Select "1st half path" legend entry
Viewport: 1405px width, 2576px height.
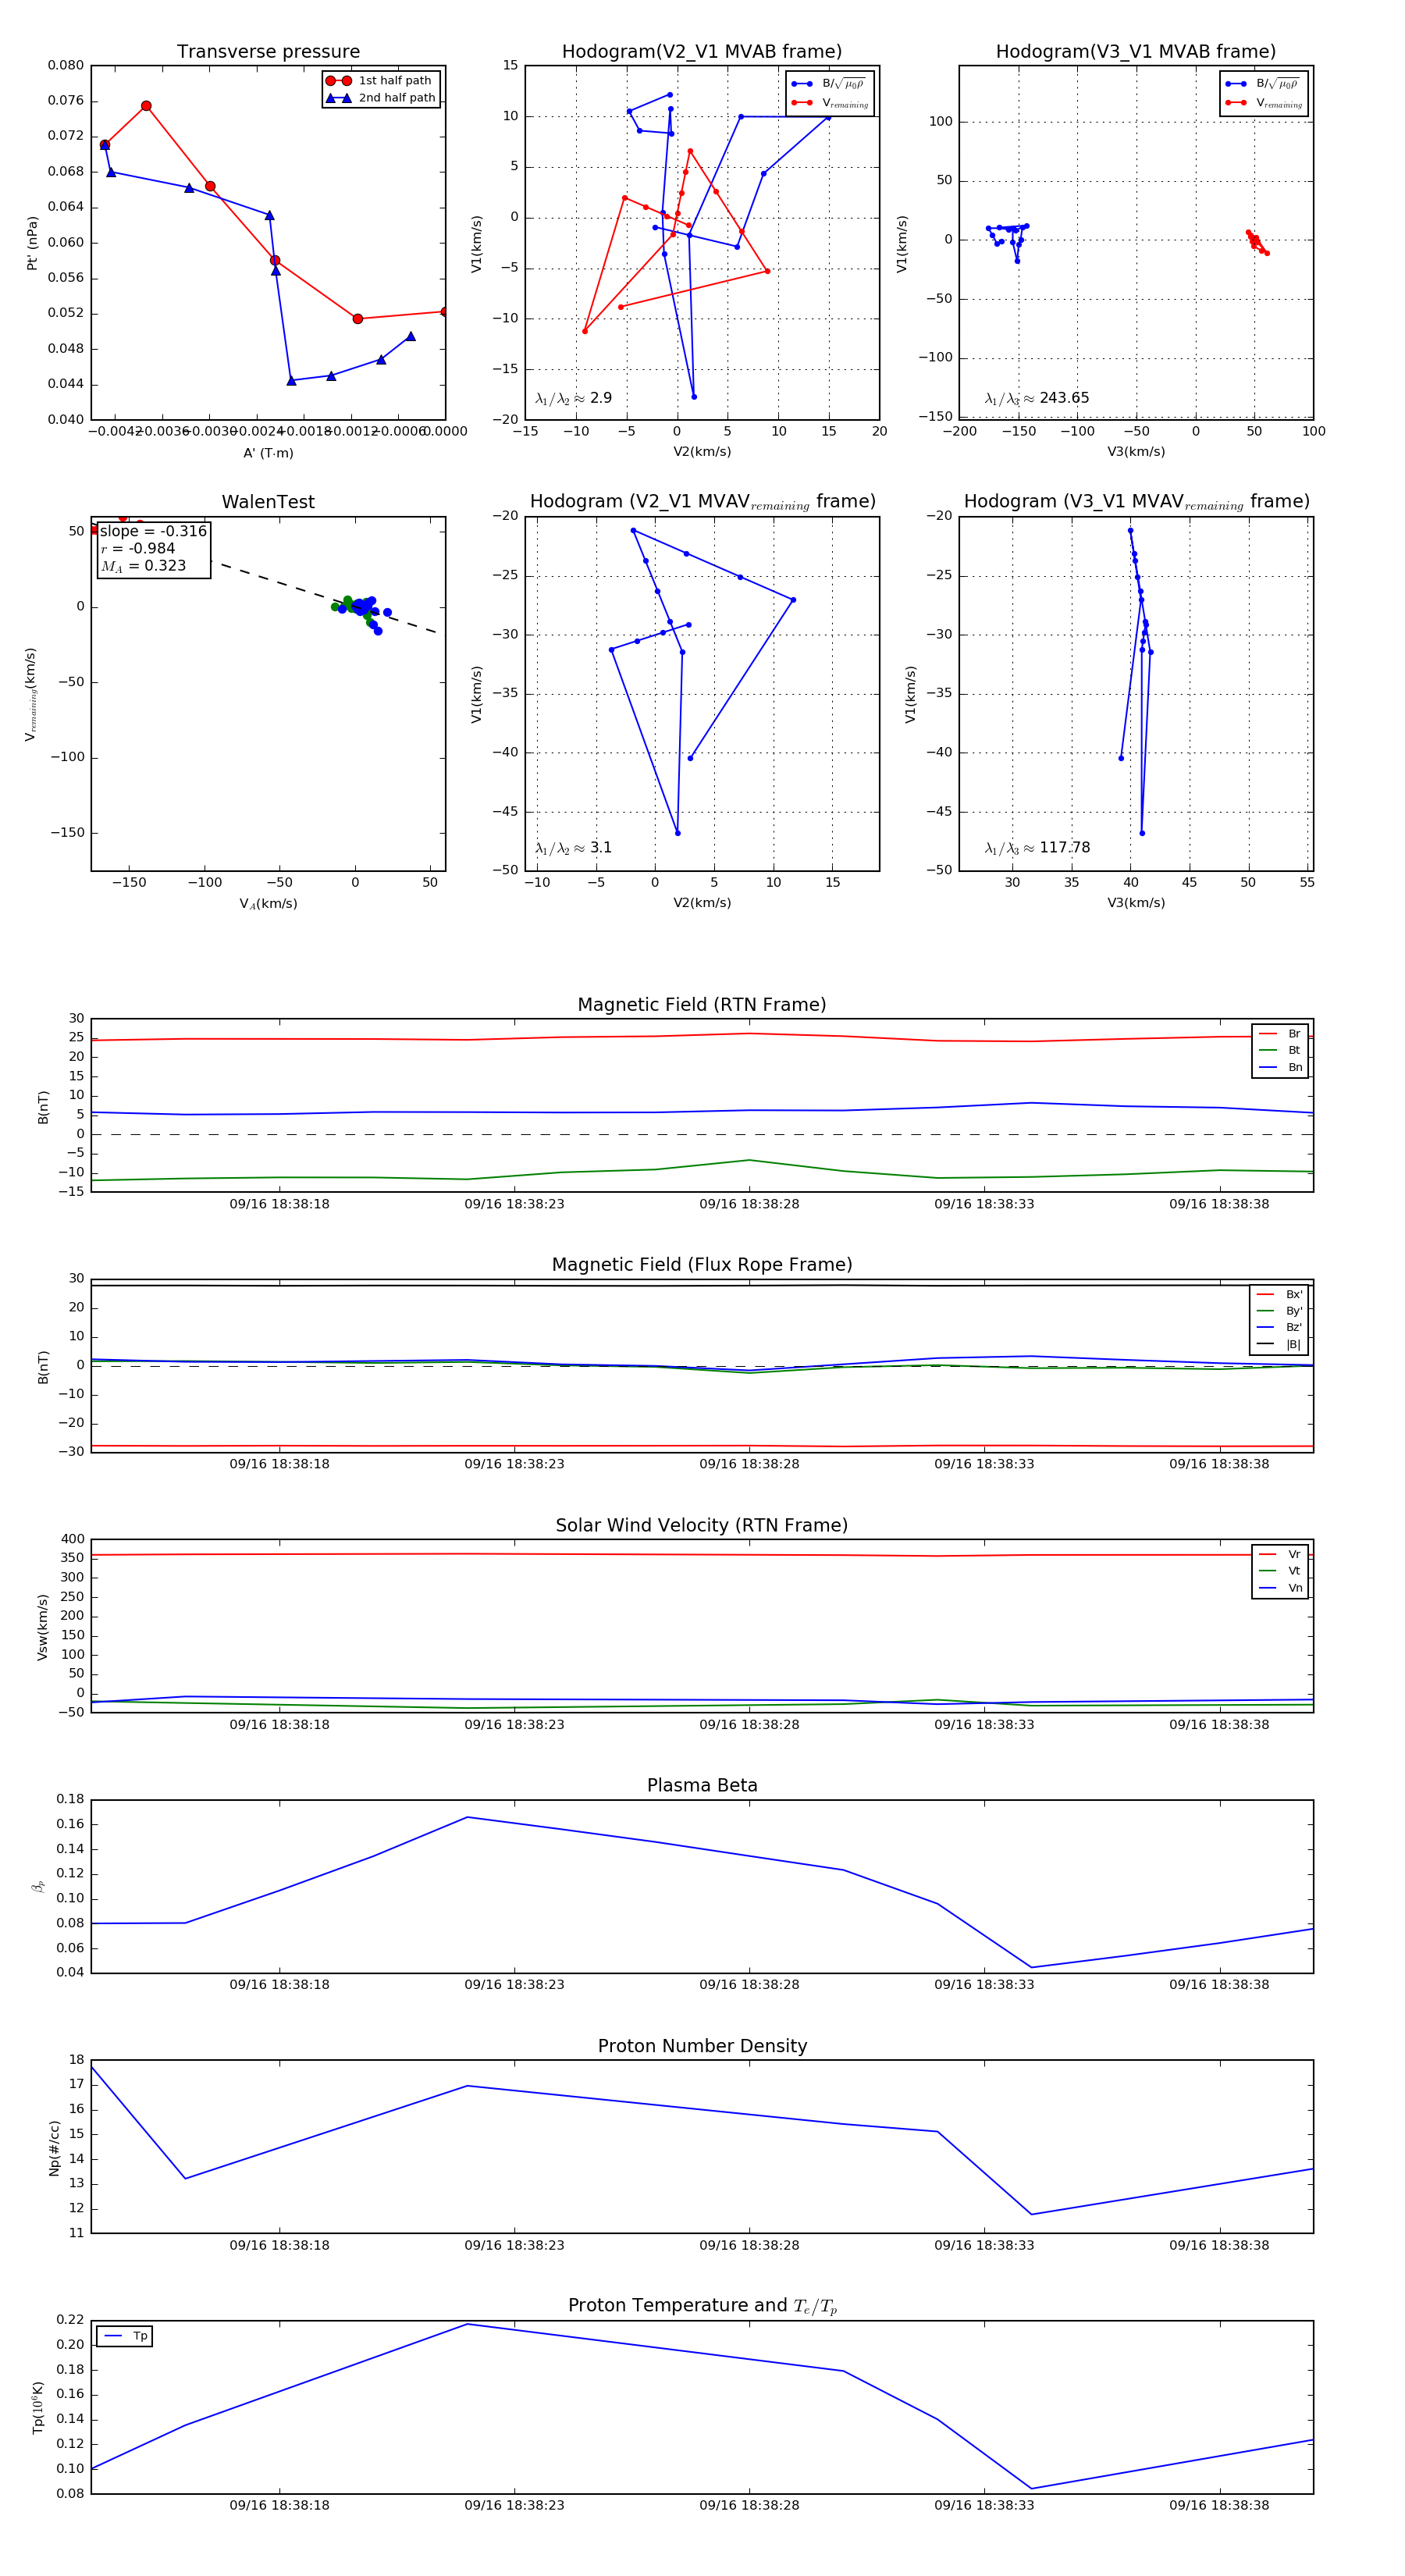pos(379,81)
